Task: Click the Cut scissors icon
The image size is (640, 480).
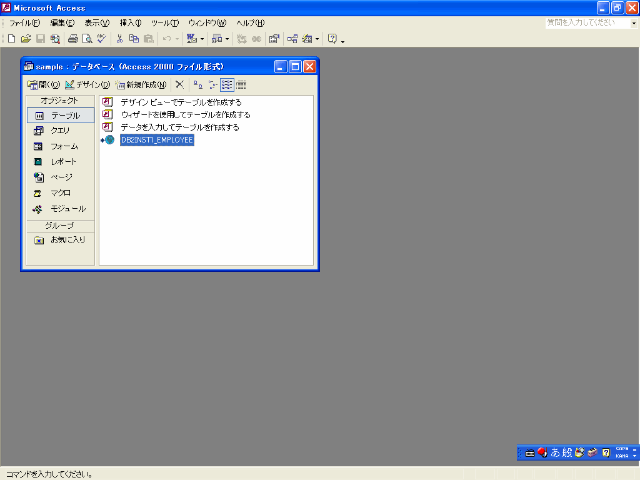Action: (x=119, y=39)
